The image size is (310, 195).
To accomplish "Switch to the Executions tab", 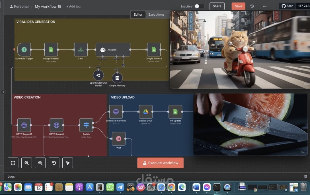I will pyautogui.click(x=156, y=14).
